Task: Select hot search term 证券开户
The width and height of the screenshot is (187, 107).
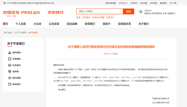Action: 110,18
